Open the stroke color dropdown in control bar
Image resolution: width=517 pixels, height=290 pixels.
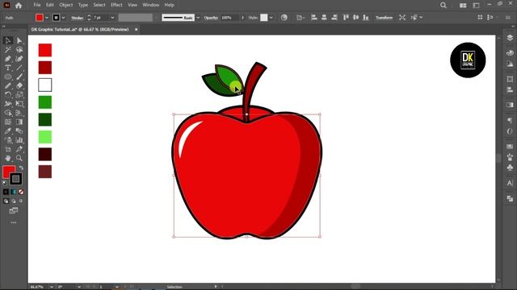[x=63, y=18]
